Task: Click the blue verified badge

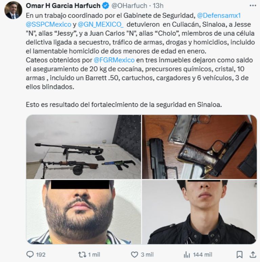Action: (x=106, y=6)
